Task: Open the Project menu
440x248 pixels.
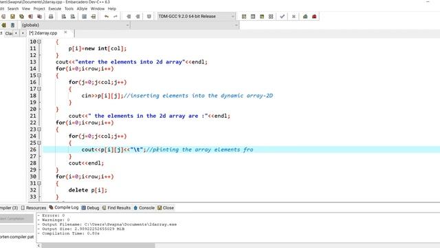Action: [x=39, y=9]
